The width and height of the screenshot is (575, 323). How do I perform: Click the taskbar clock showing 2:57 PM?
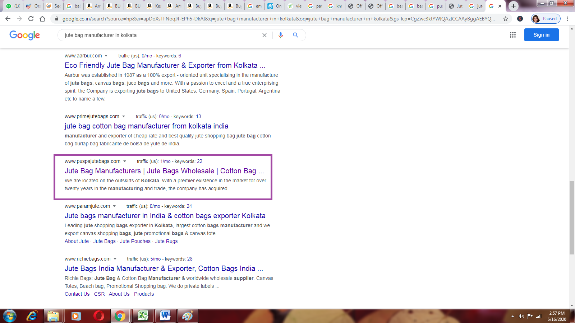557,316
